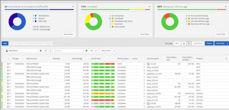Click Last 28 days bar for 752 GB row
Screen dimensions: 229x110
(x=103, y=100)
